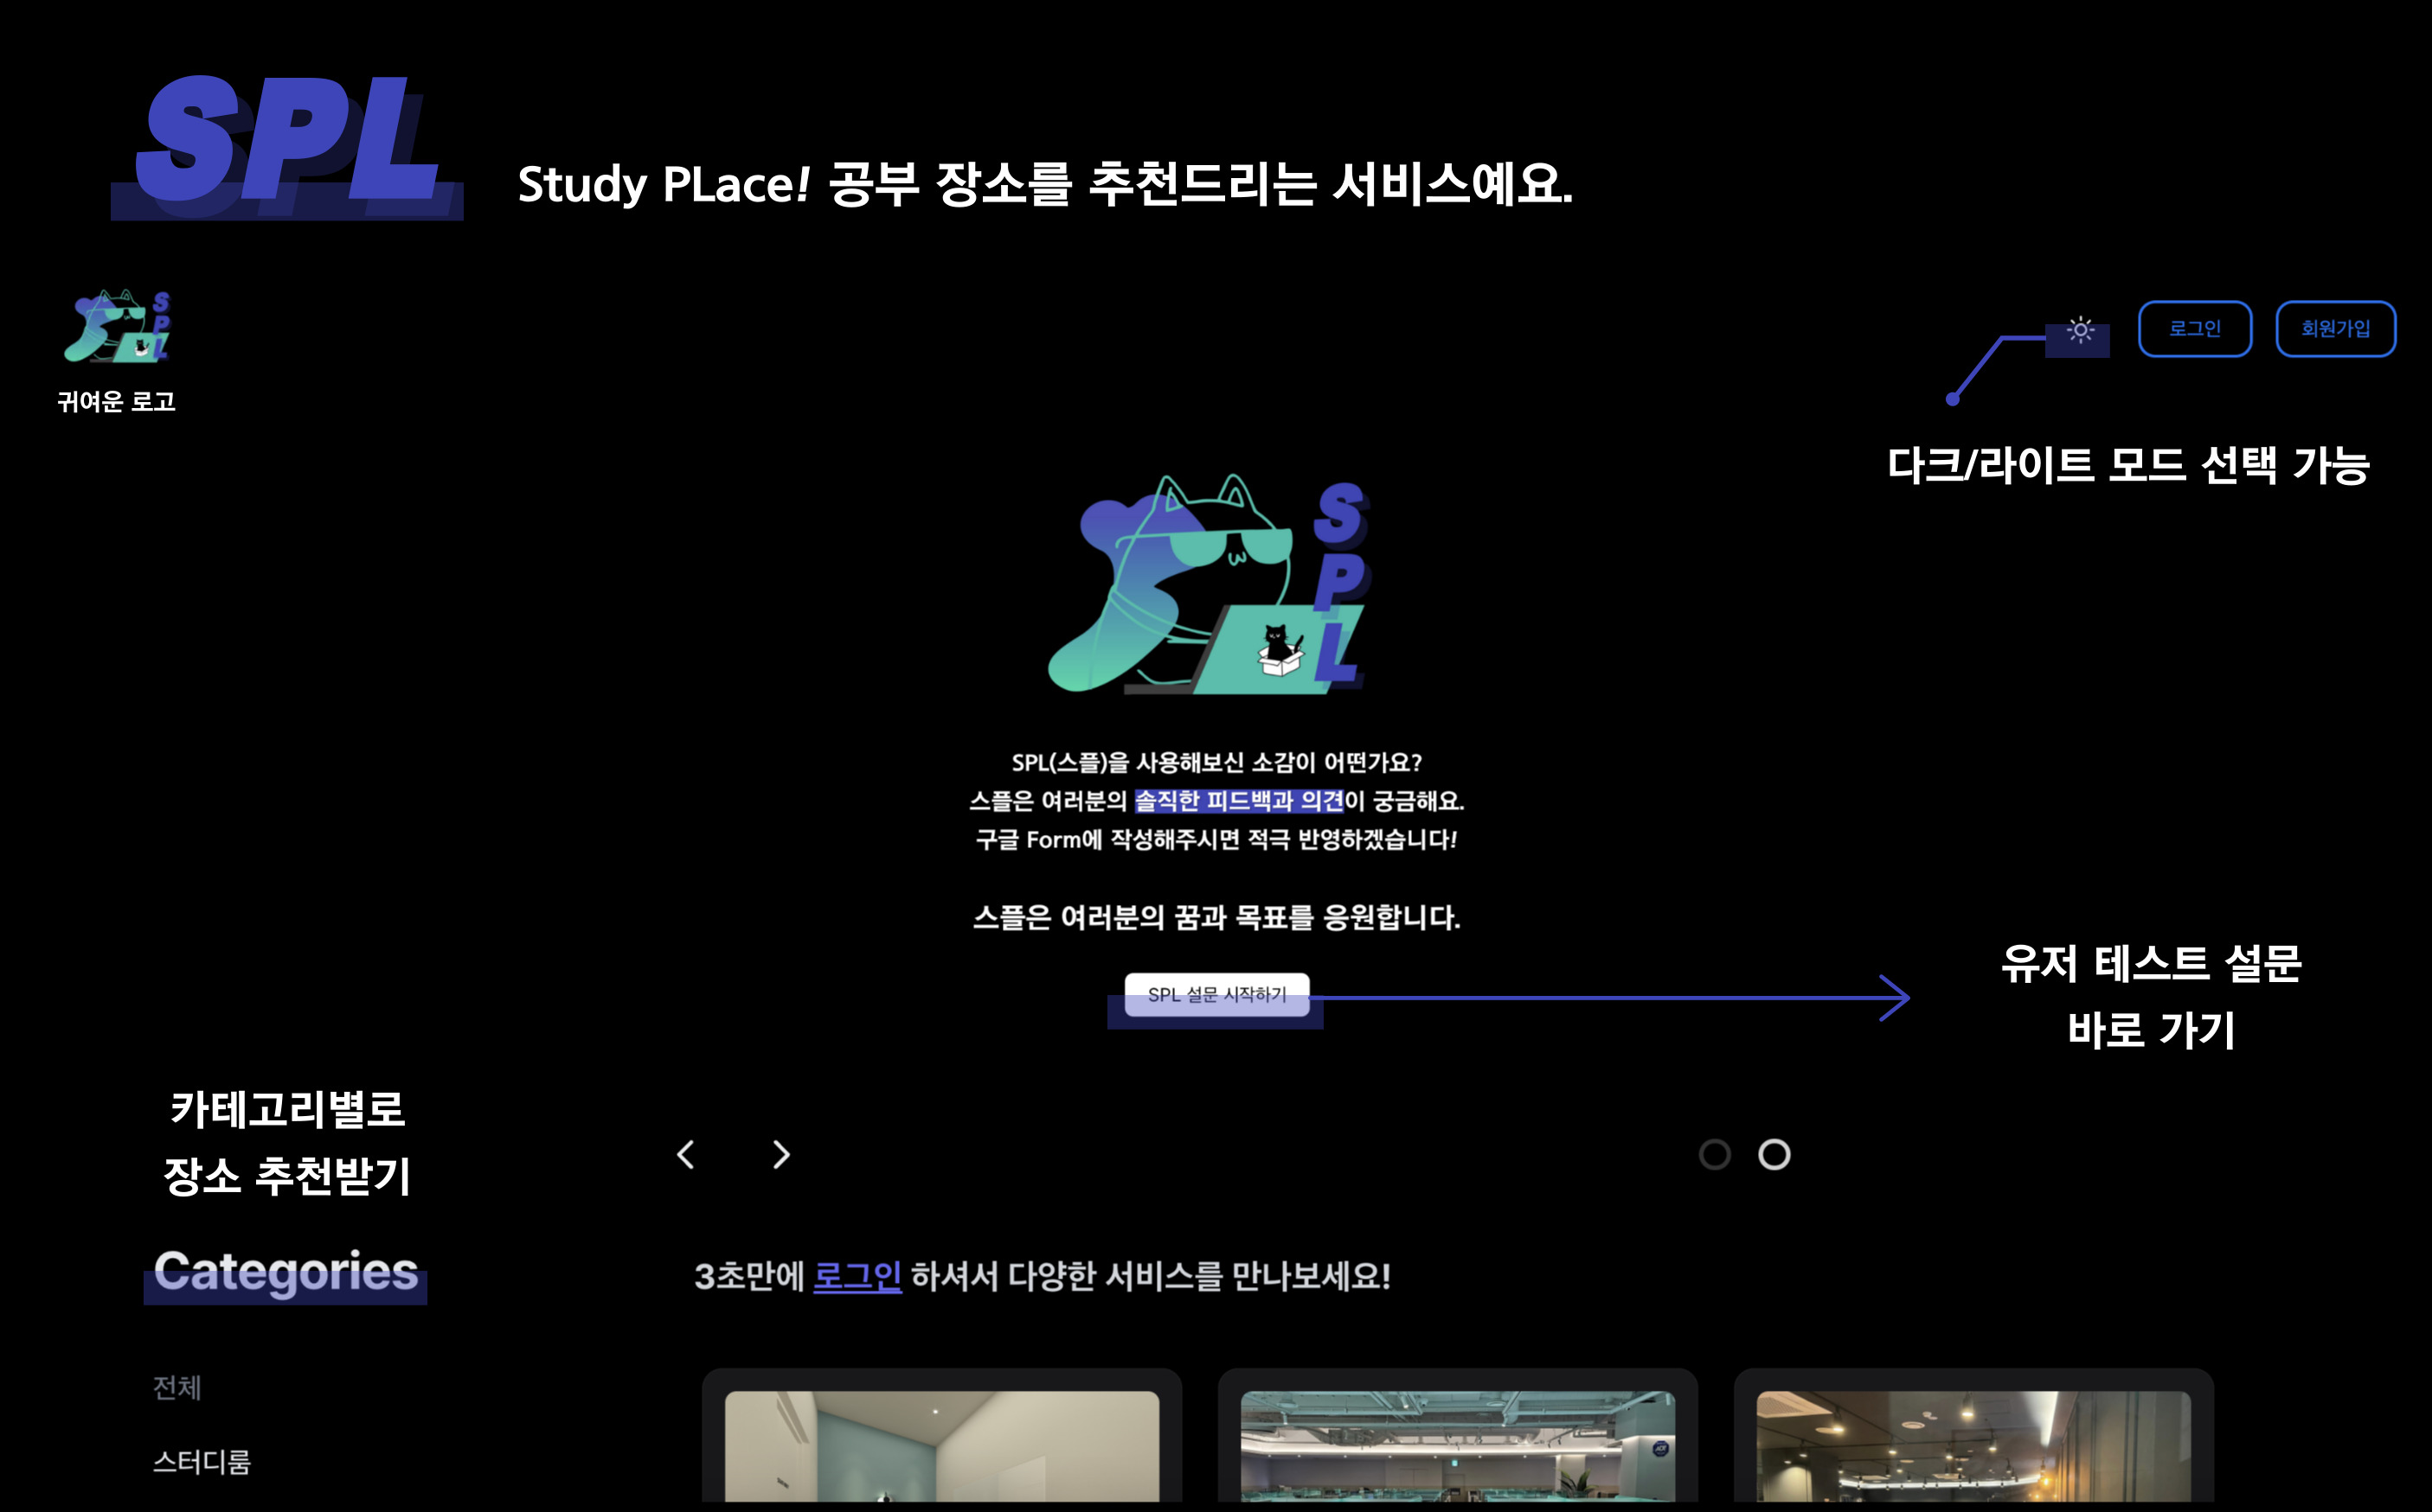Image resolution: width=2432 pixels, height=1512 pixels.
Task: Toggle dark/light mode with the sun icon
Action: (2080, 330)
